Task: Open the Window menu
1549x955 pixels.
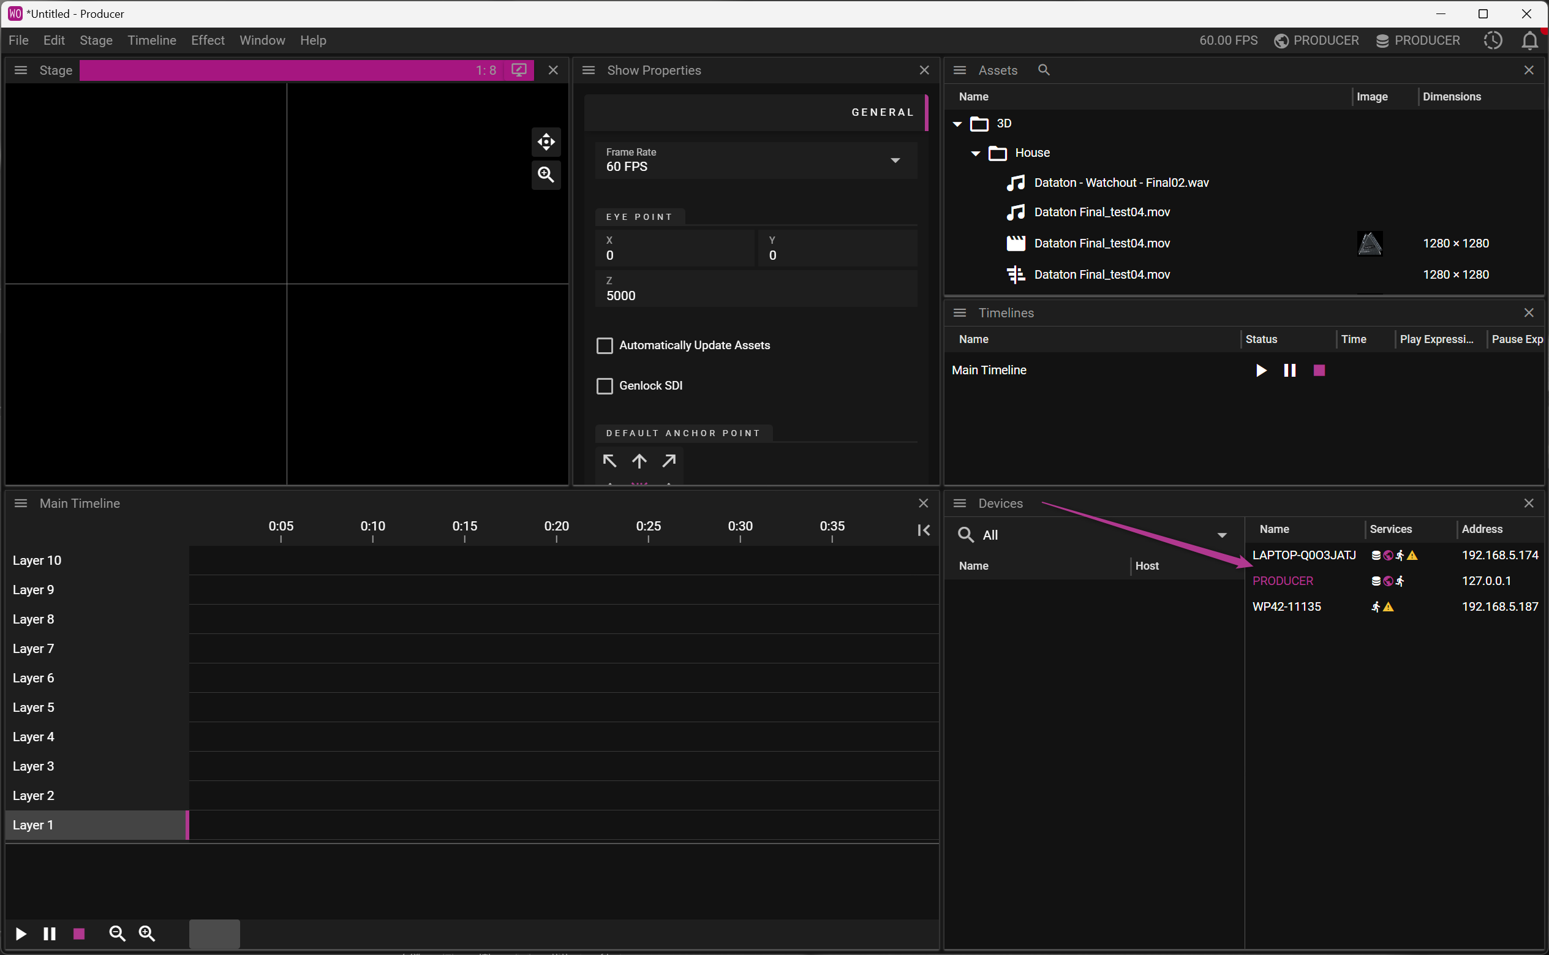Action: coord(262,40)
